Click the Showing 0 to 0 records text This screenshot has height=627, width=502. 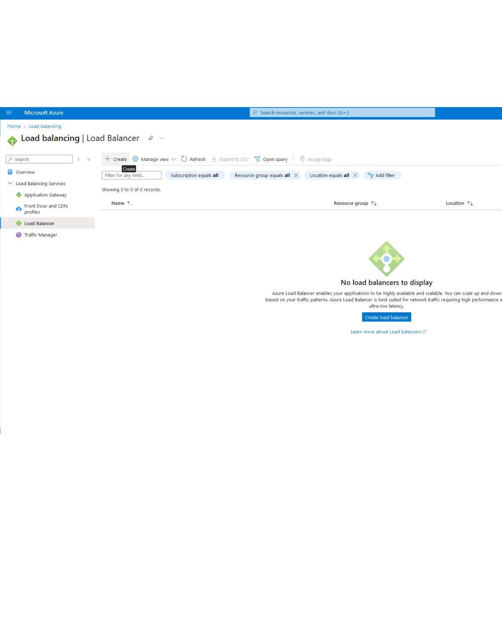(x=131, y=190)
